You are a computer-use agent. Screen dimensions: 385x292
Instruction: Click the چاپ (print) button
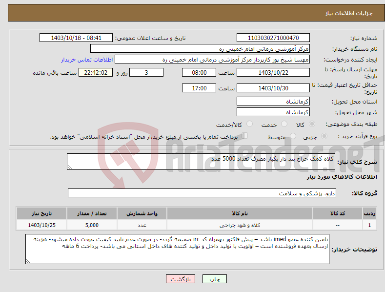click(214, 279)
